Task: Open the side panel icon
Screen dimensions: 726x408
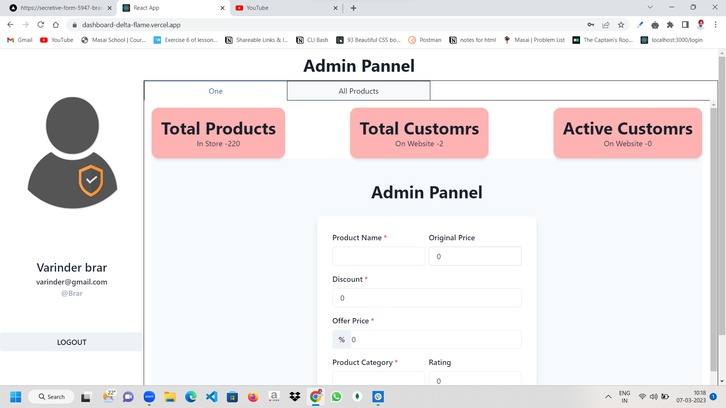Action: pyautogui.click(x=685, y=25)
